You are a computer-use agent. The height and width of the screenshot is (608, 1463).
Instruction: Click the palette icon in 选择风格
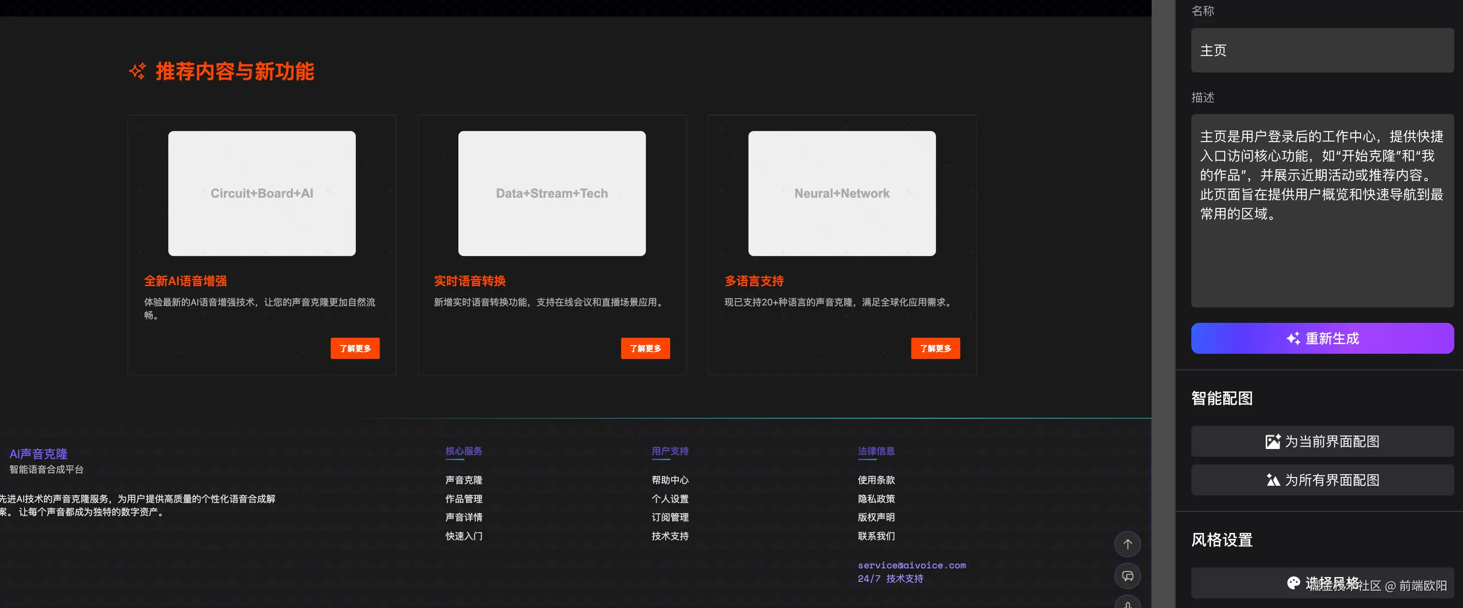pos(1293,582)
